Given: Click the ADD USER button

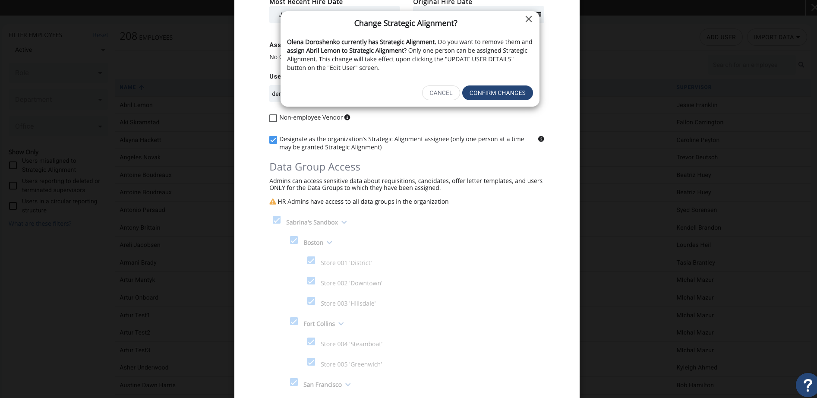Looking at the screenshot, I should (721, 37).
